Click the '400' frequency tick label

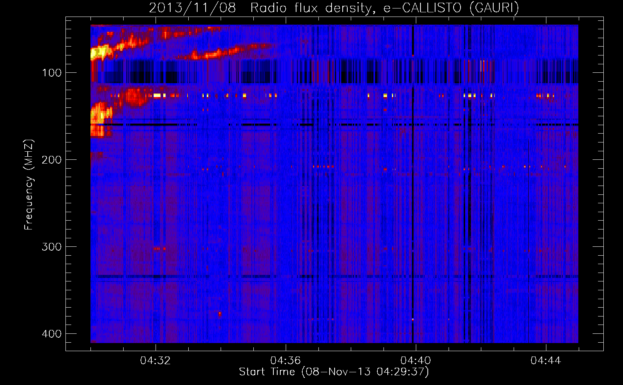point(52,334)
